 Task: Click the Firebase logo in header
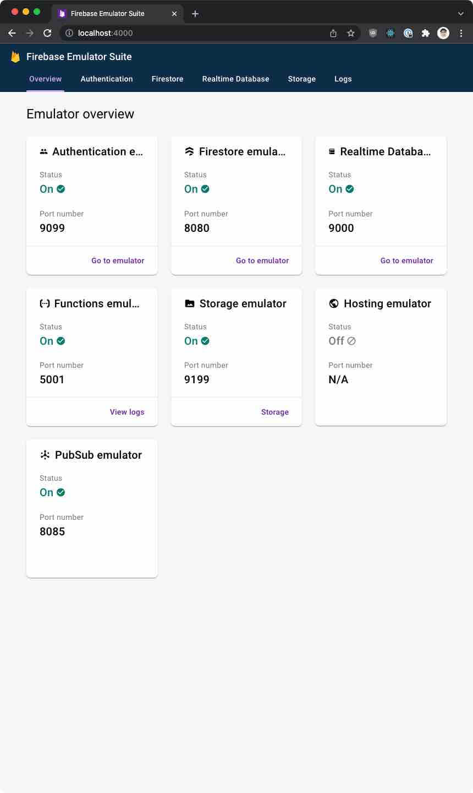pos(15,57)
